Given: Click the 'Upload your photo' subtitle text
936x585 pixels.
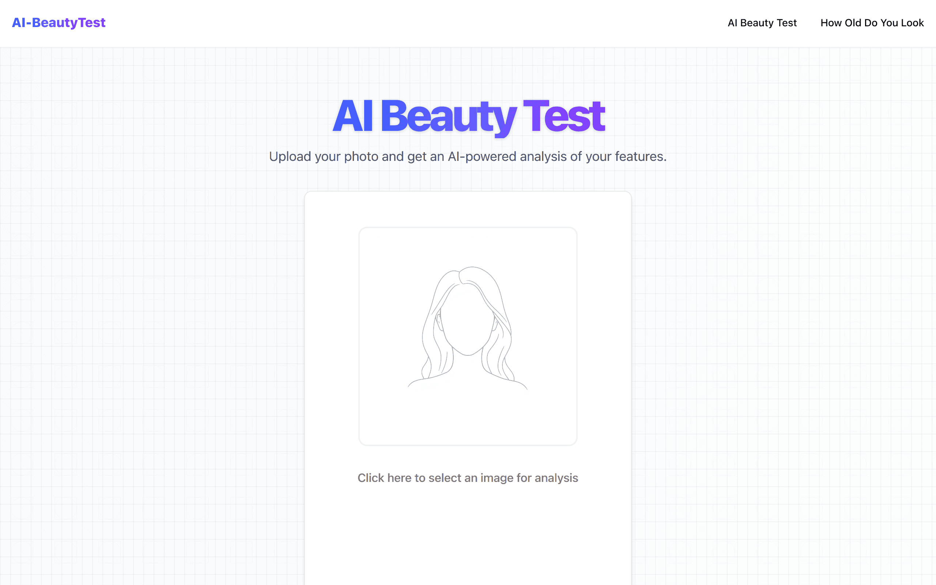Looking at the screenshot, I should (x=468, y=156).
